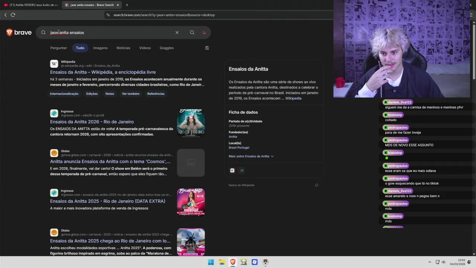Viewport: 476px width, 268px height.
Task: Switch to Imagens results
Action: (x=100, y=48)
